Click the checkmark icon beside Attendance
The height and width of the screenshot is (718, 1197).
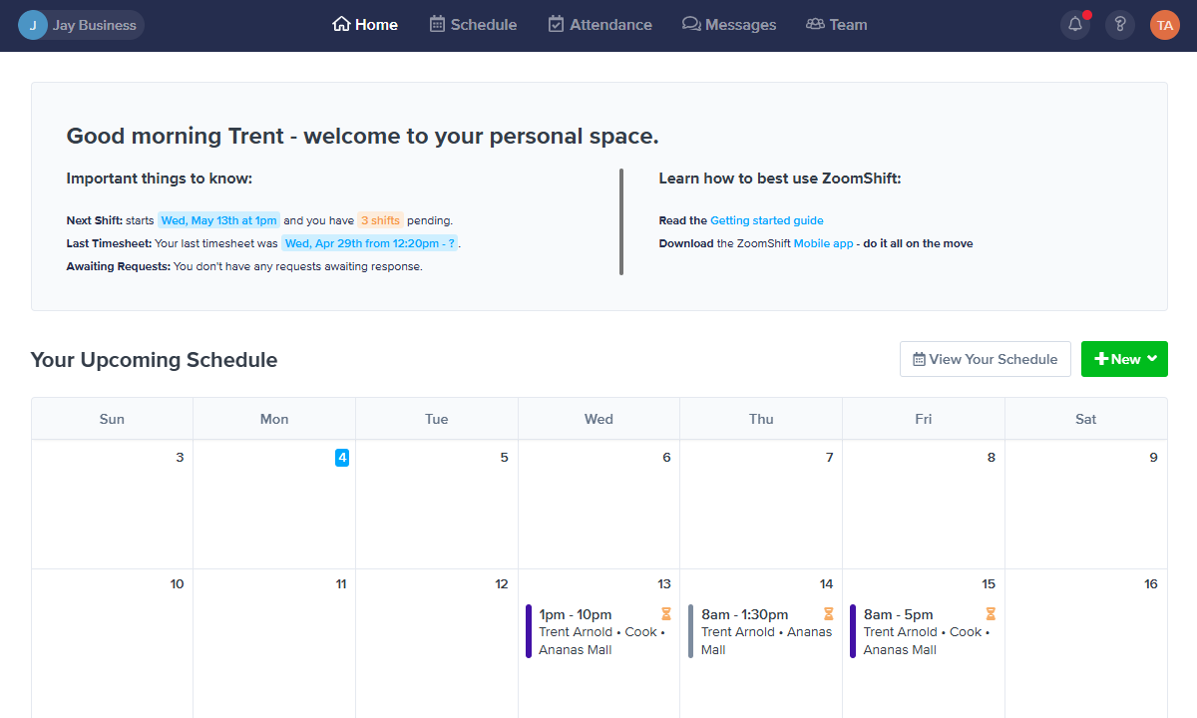pos(557,24)
